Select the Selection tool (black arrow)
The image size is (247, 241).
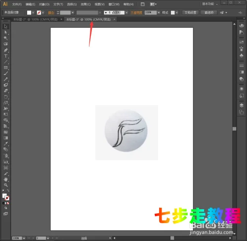(x=5, y=26)
